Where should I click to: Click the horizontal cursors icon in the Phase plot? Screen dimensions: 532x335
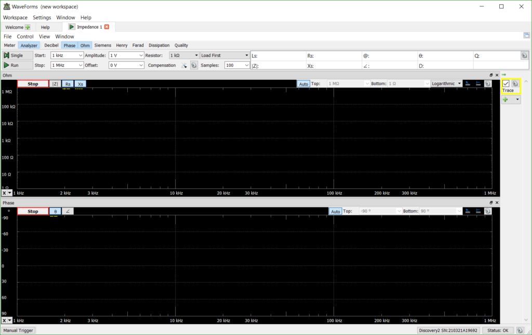pos(477,211)
